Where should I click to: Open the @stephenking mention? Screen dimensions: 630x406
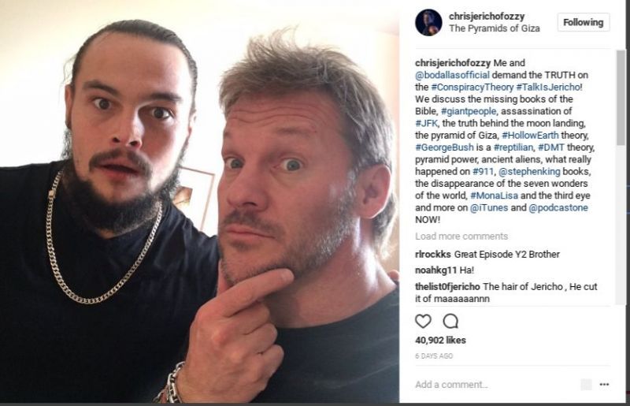click(x=529, y=171)
